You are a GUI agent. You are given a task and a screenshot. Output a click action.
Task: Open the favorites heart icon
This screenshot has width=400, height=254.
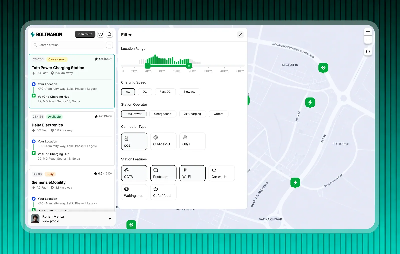(x=101, y=34)
